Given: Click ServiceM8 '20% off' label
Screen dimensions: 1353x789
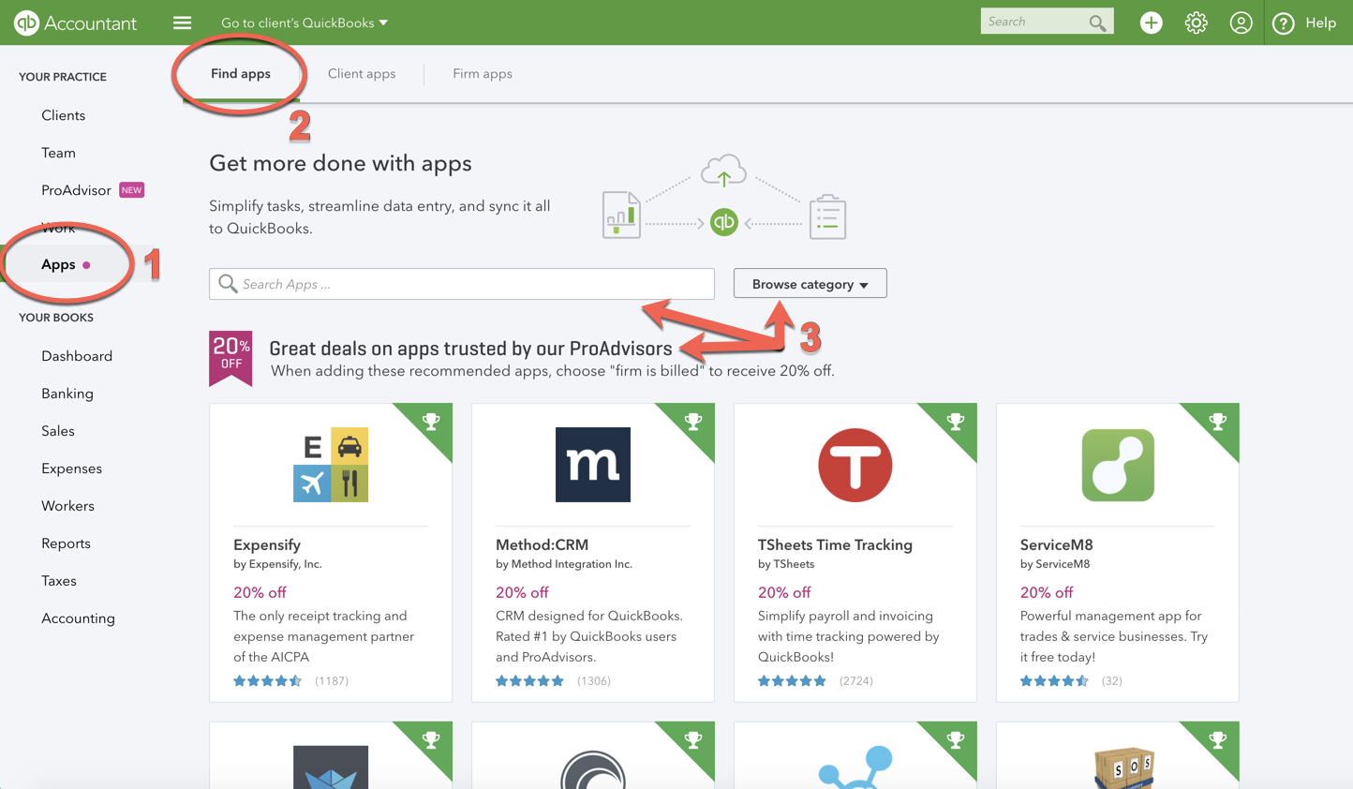Looking at the screenshot, I should 1047,592.
